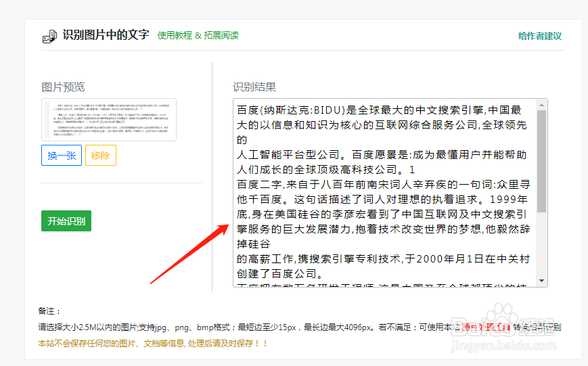
Task: Click the result scrollbar down arrow
Action: point(541,281)
